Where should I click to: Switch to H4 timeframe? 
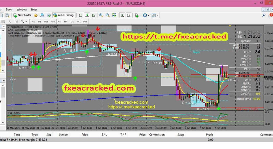(66, 21)
